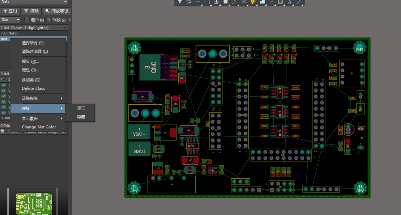401x215 pixels.
Task: Click Change Net Color menu item
Action: pyautogui.click(x=38, y=127)
